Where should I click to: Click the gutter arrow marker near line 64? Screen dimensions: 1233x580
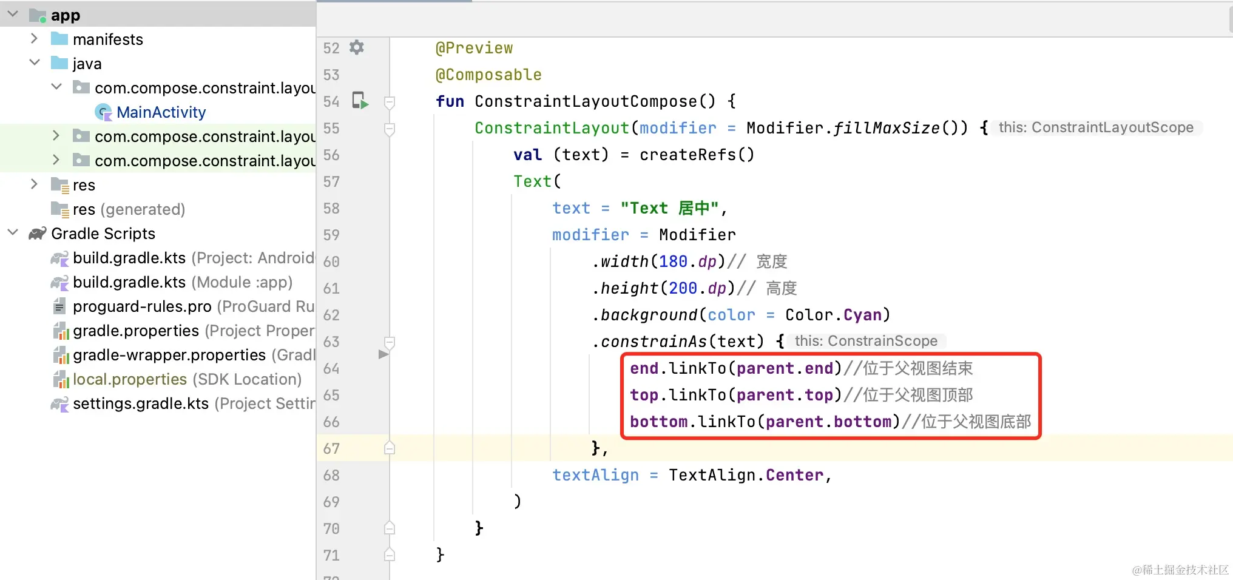click(383, 354)
